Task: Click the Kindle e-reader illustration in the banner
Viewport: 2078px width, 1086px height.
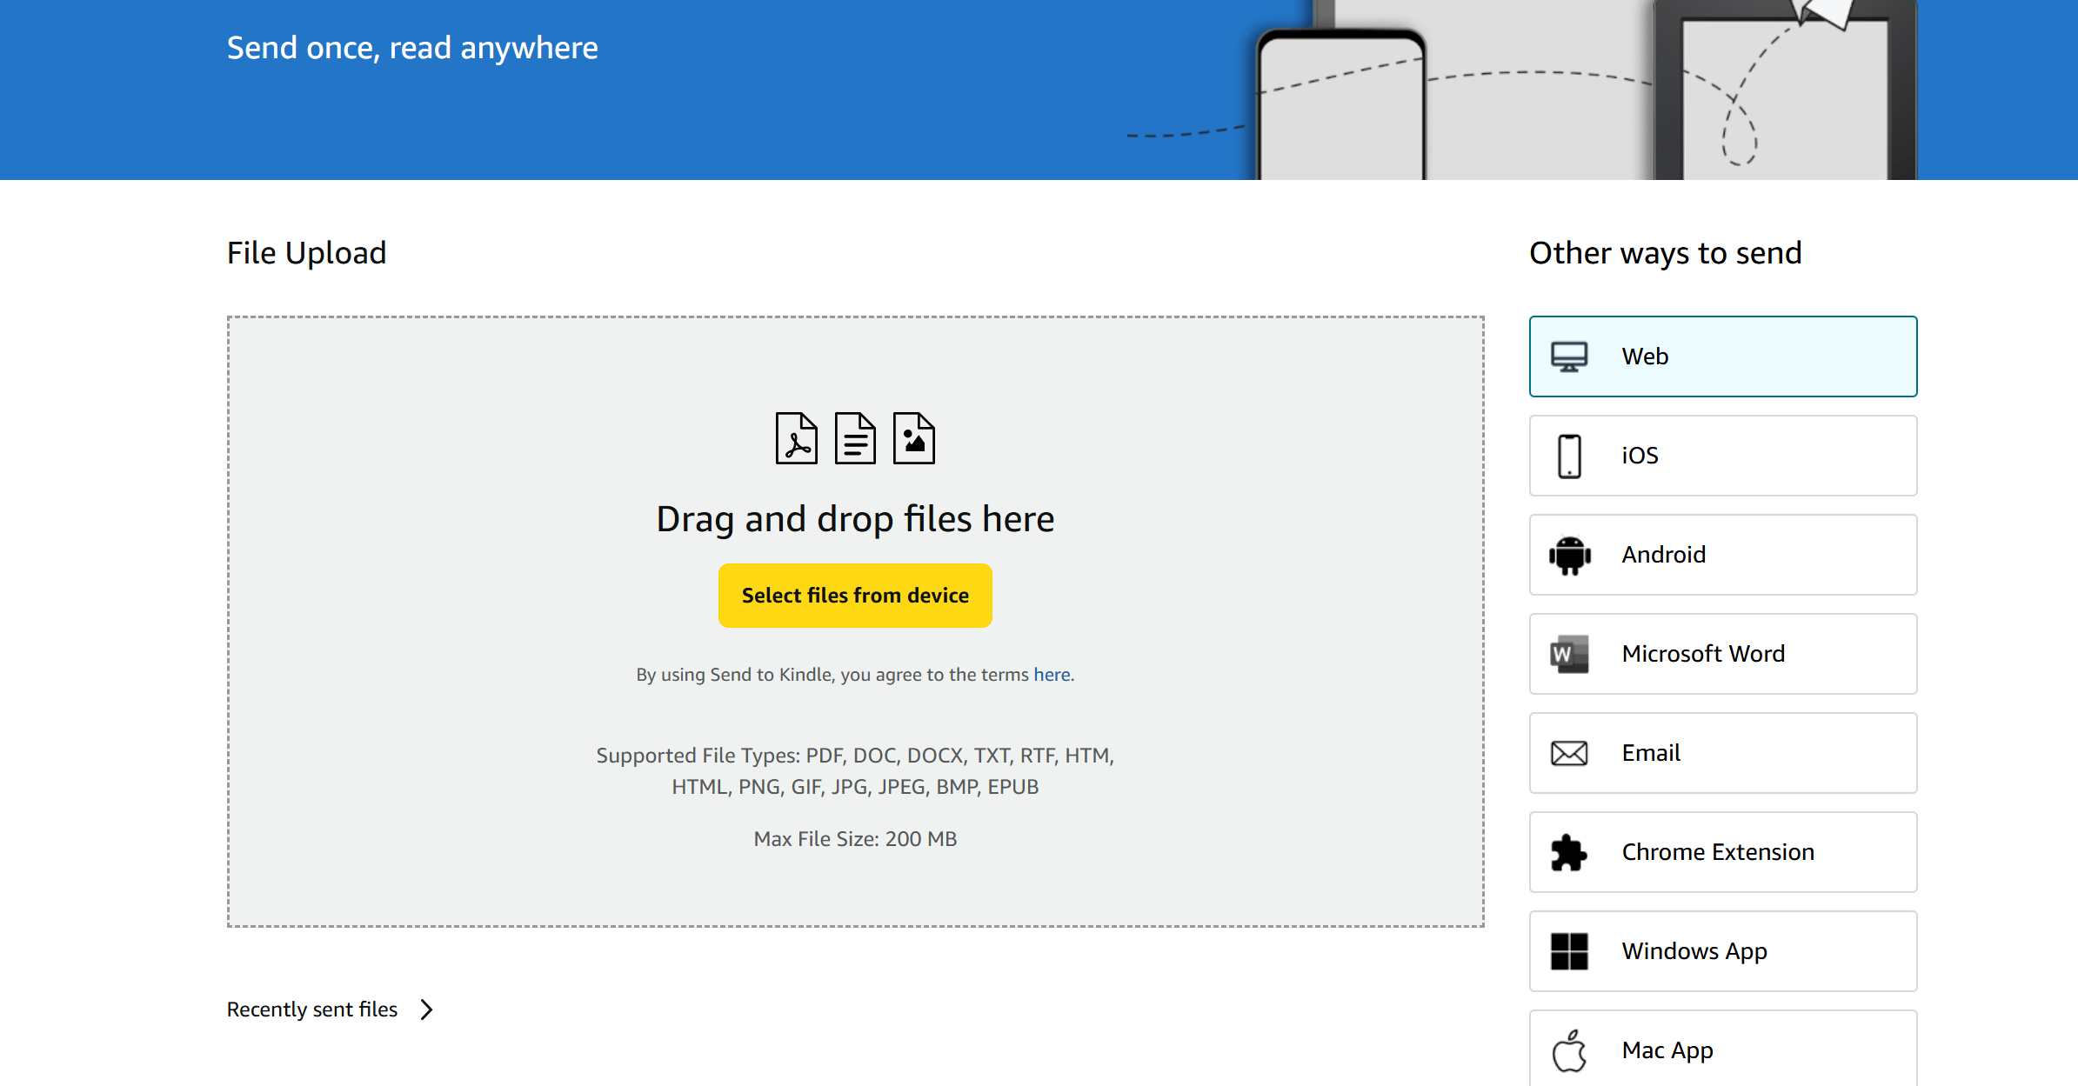Action: coord(1785,90)
